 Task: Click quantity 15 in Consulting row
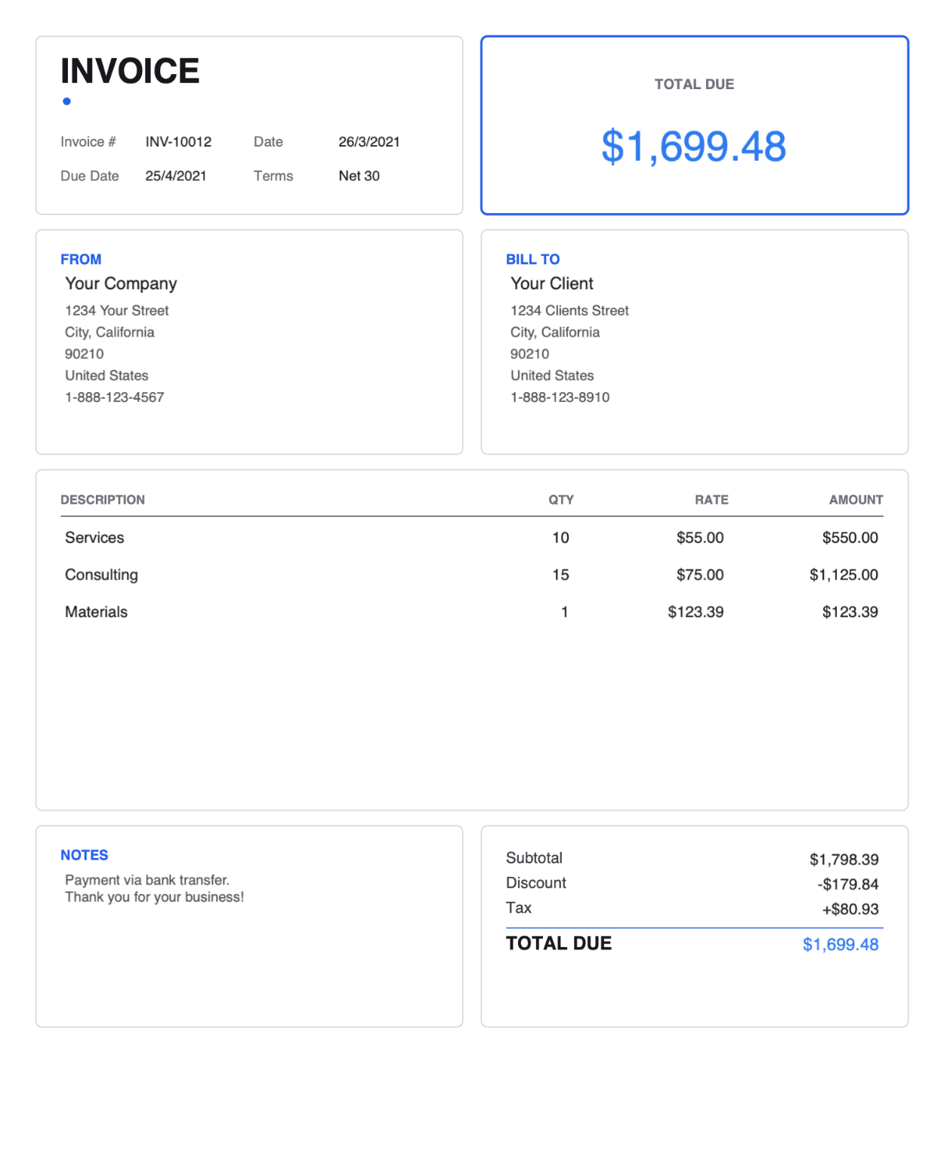pyautogui.click(x=560, y=575)
